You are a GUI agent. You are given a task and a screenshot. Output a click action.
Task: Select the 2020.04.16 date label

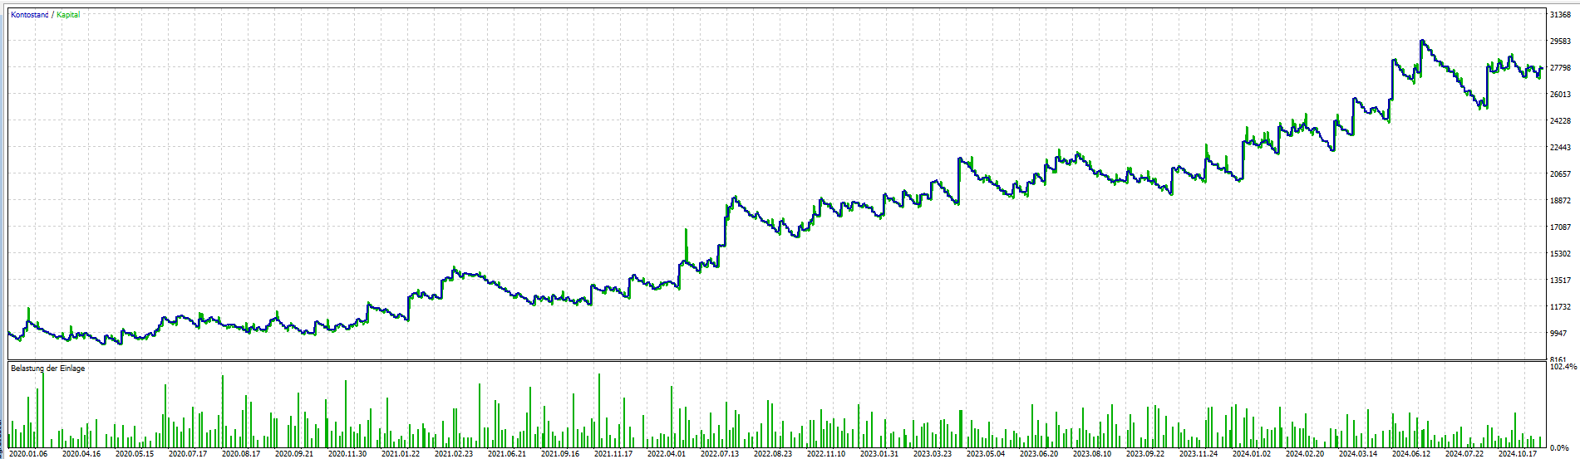pyautogui.click(x=81, y=454)
